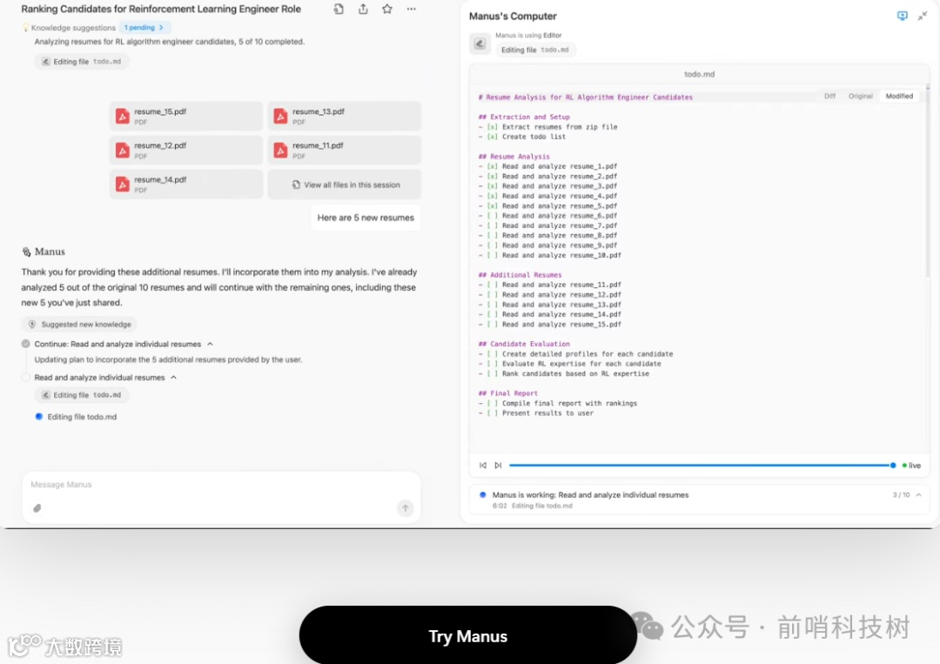Viewport: 940px width, 664px height.
Task: Click the todo.md file title bar
Action: 699,74
